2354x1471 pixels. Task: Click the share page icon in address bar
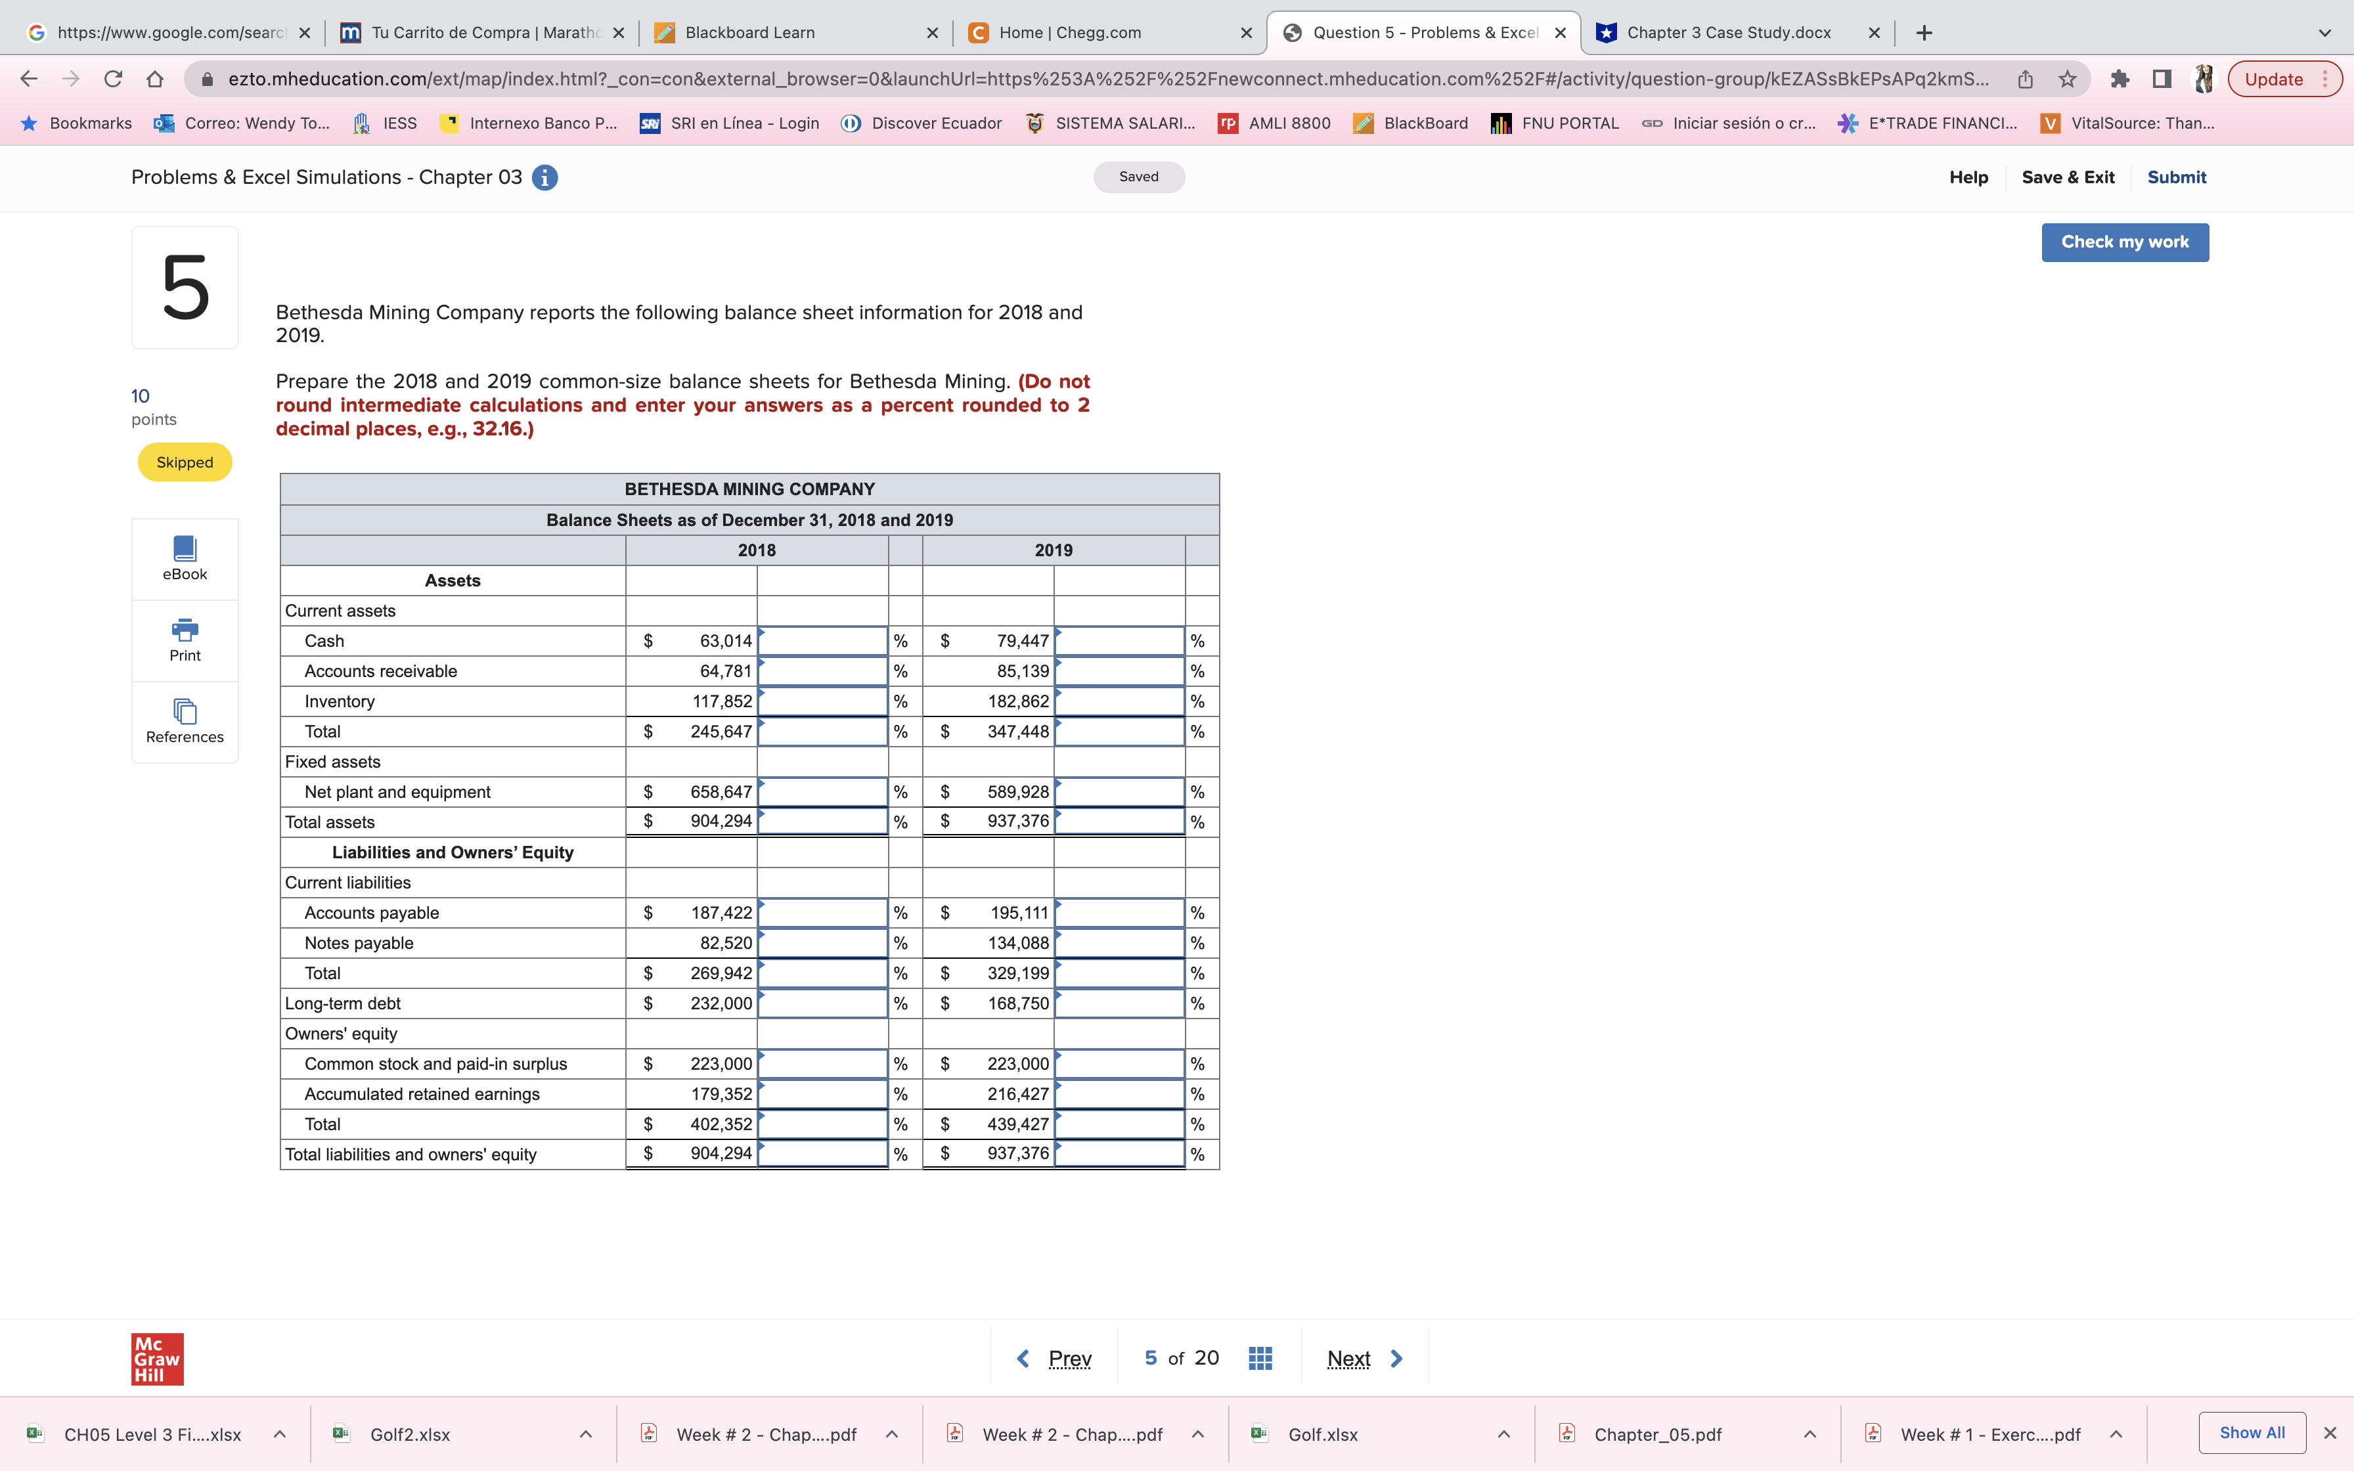2025,79
